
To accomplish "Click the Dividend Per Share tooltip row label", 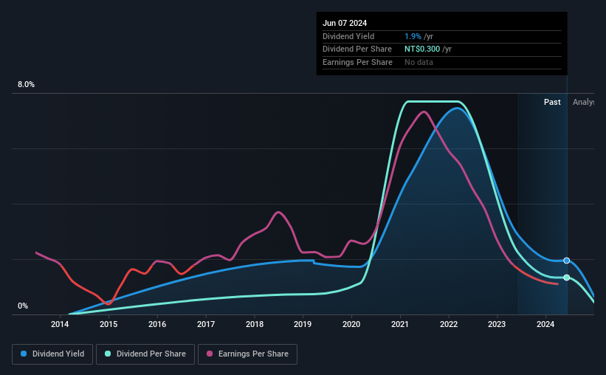I will coord(357,49).
